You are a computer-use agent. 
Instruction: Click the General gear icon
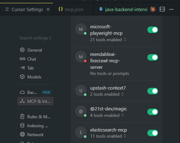pos(22,50)
